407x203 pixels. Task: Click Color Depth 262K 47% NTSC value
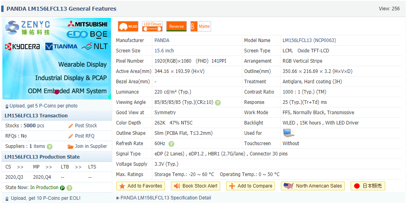click(x=173, y=123)
